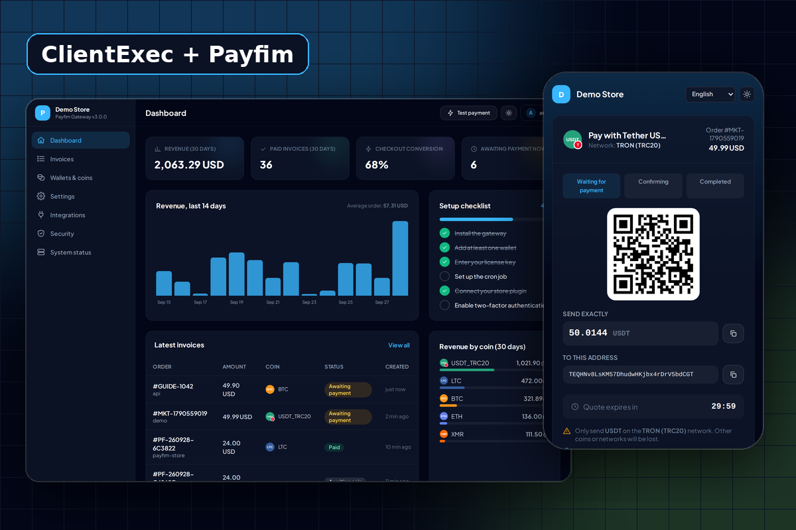
Task: Click USDT_TRC20 icon in Revenue by coin
Action: [444, 363]
